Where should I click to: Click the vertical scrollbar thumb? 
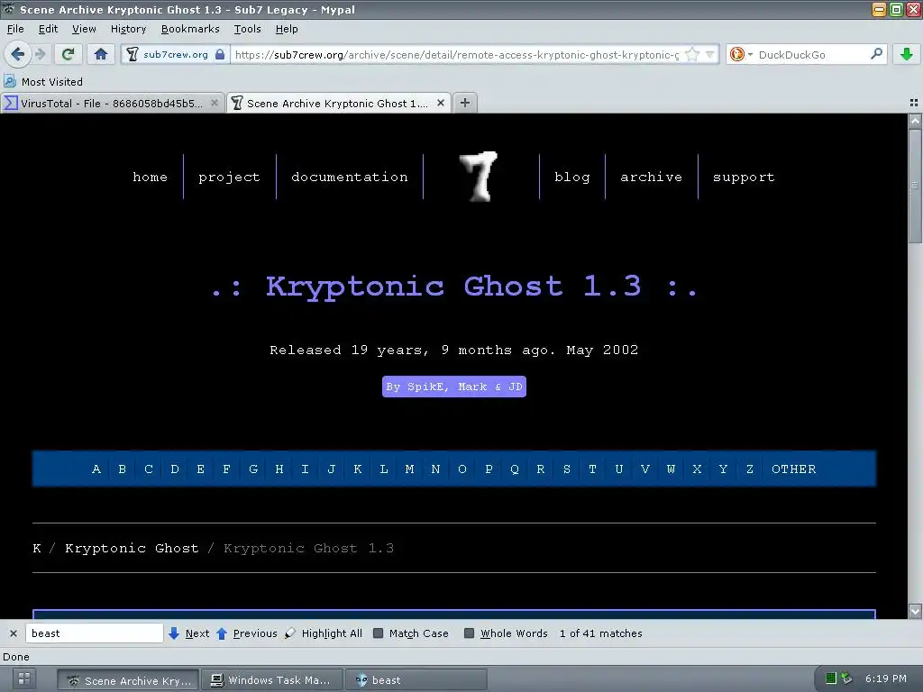[915, 186]
